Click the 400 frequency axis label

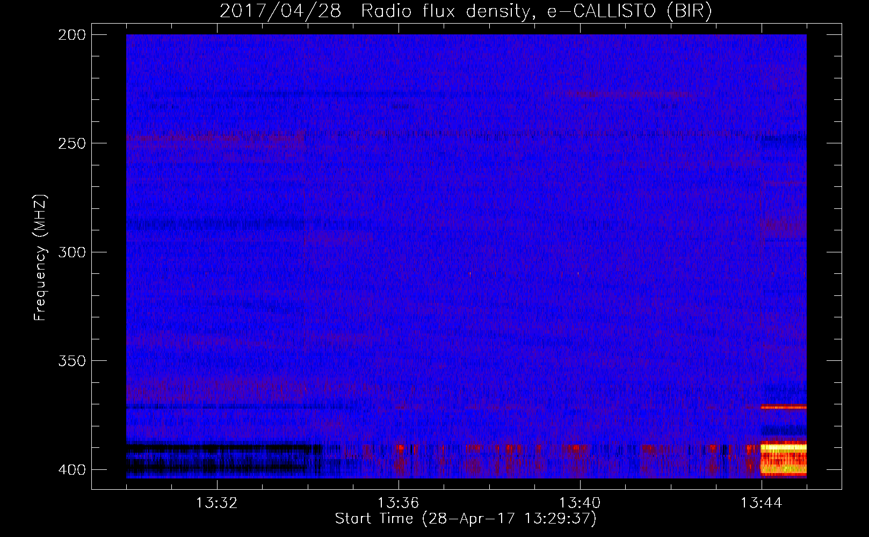tap(72, 470)
